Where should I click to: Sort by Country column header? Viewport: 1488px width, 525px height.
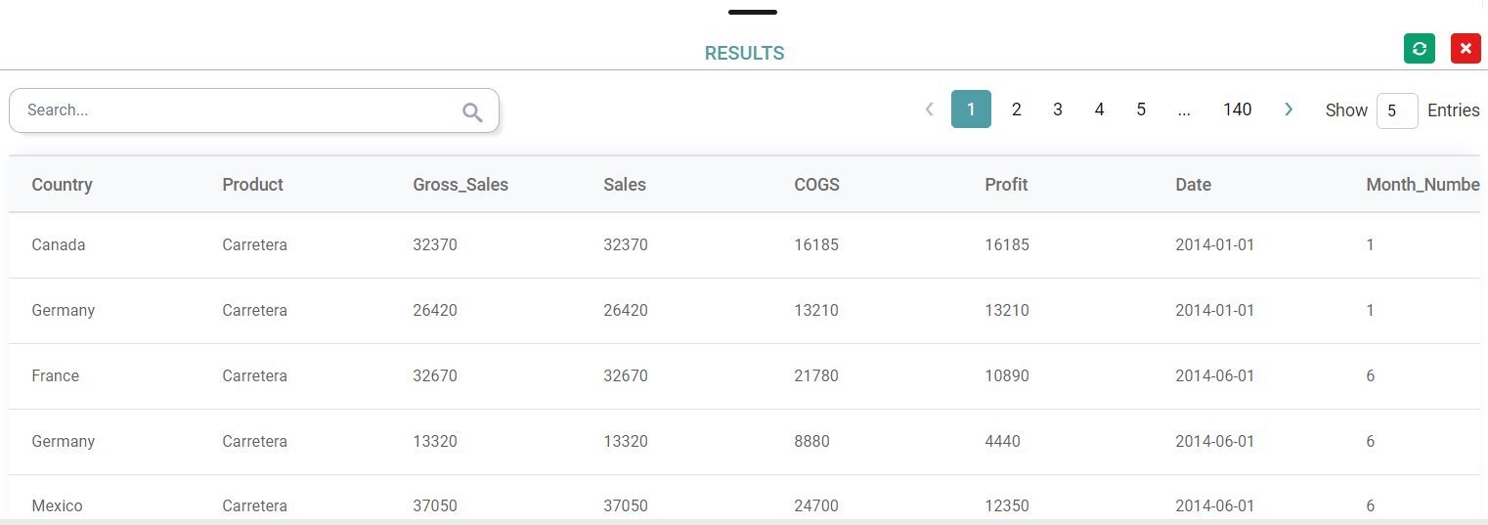click(62, 185)
